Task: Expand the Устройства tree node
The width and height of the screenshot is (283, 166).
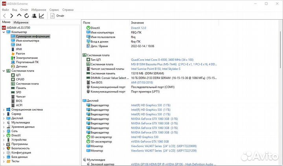Action: point(4,140)
